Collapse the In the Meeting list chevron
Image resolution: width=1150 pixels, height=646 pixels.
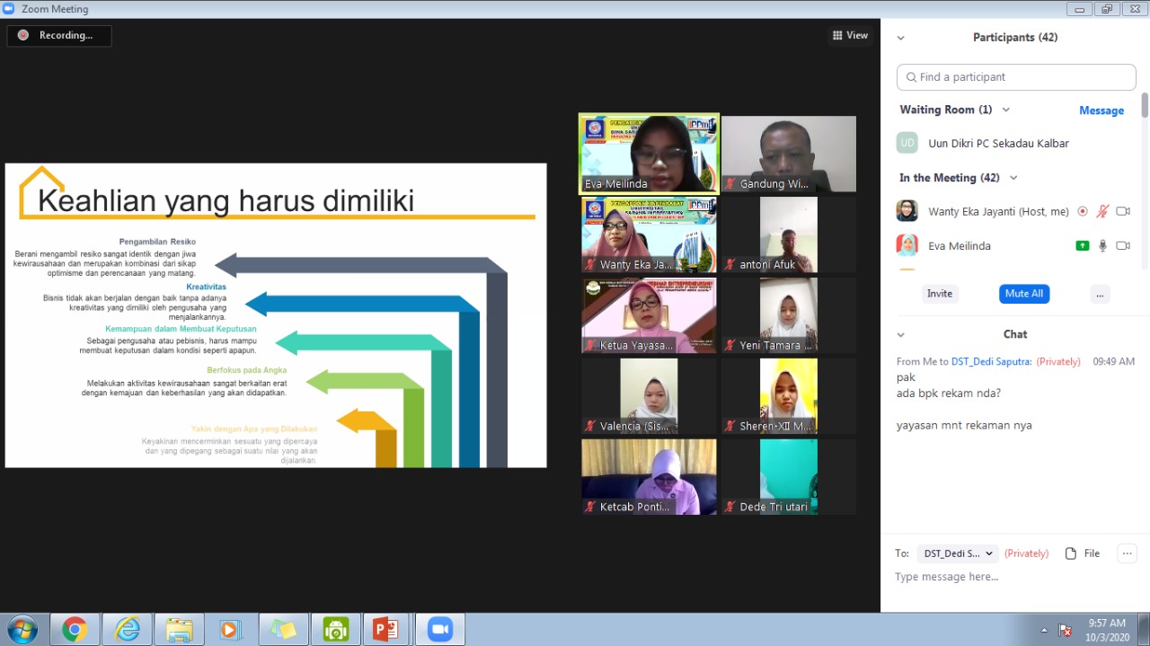(x=1013, y=178)
